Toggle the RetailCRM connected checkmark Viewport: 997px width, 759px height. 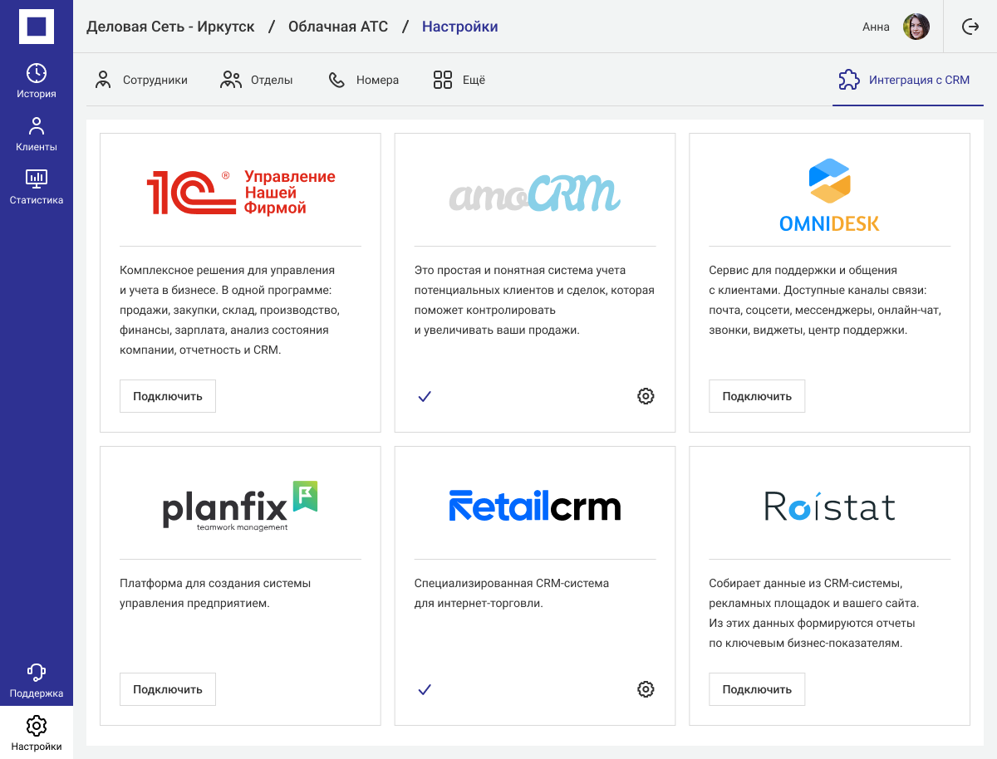(425, 689)
